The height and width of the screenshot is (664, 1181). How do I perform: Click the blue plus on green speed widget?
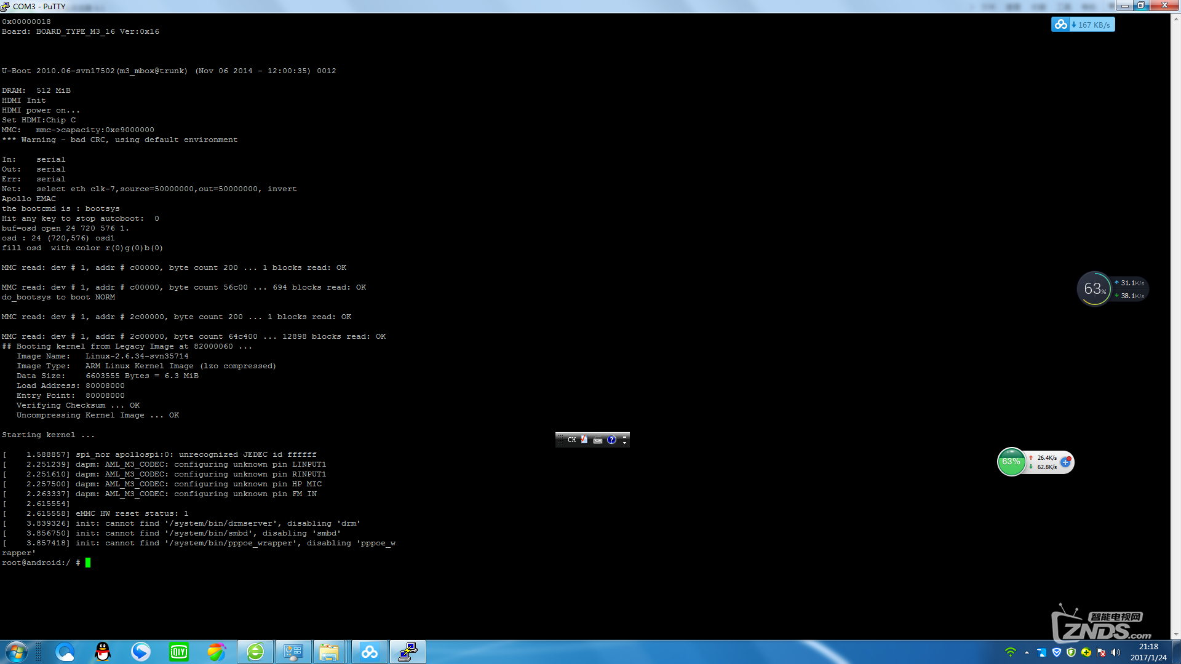(1065, 462)
